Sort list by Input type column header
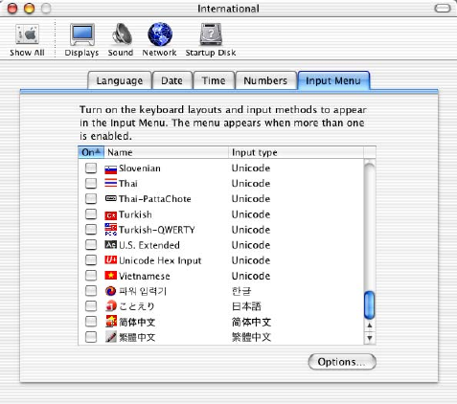 click(x=296, y=152)
